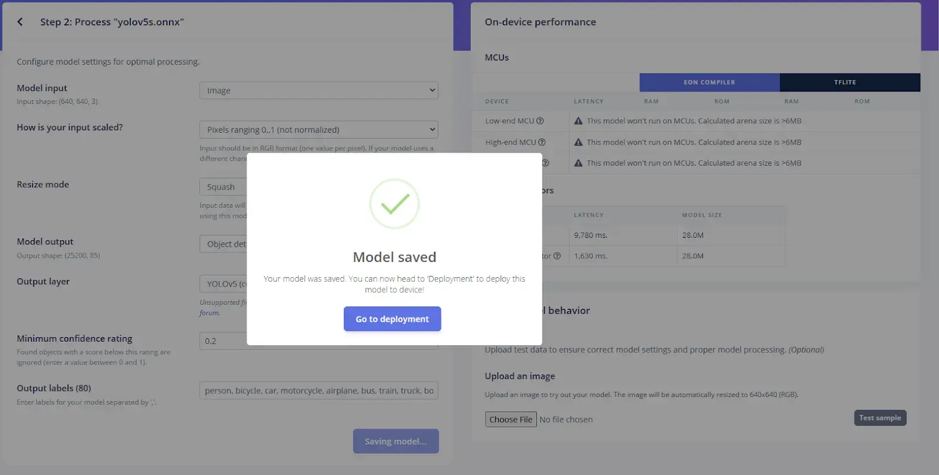Switch to the EON Compiler tab
This screenshot has height=475, width=939.
pyautogui.click(x=710, y=82)
